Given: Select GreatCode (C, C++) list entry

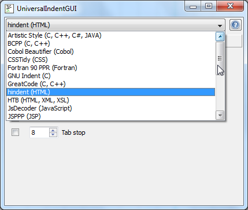Looking at the screenshot, I should tap(110, 84).
